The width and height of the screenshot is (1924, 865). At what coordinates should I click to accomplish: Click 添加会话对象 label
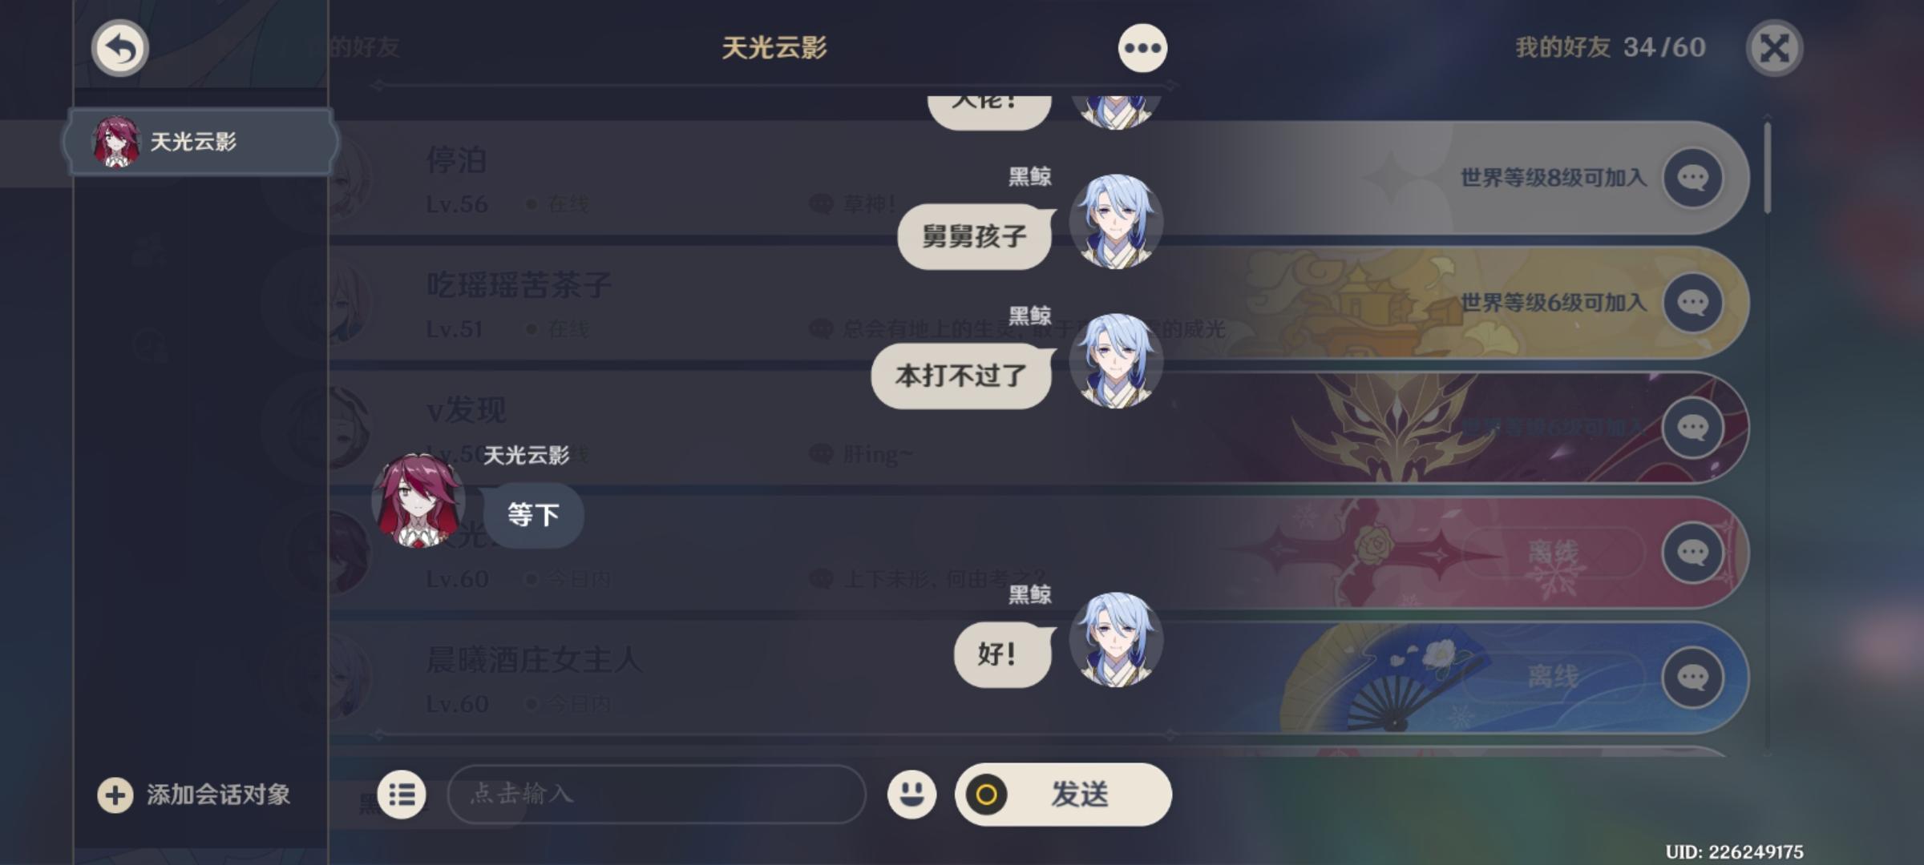(218, 795)
